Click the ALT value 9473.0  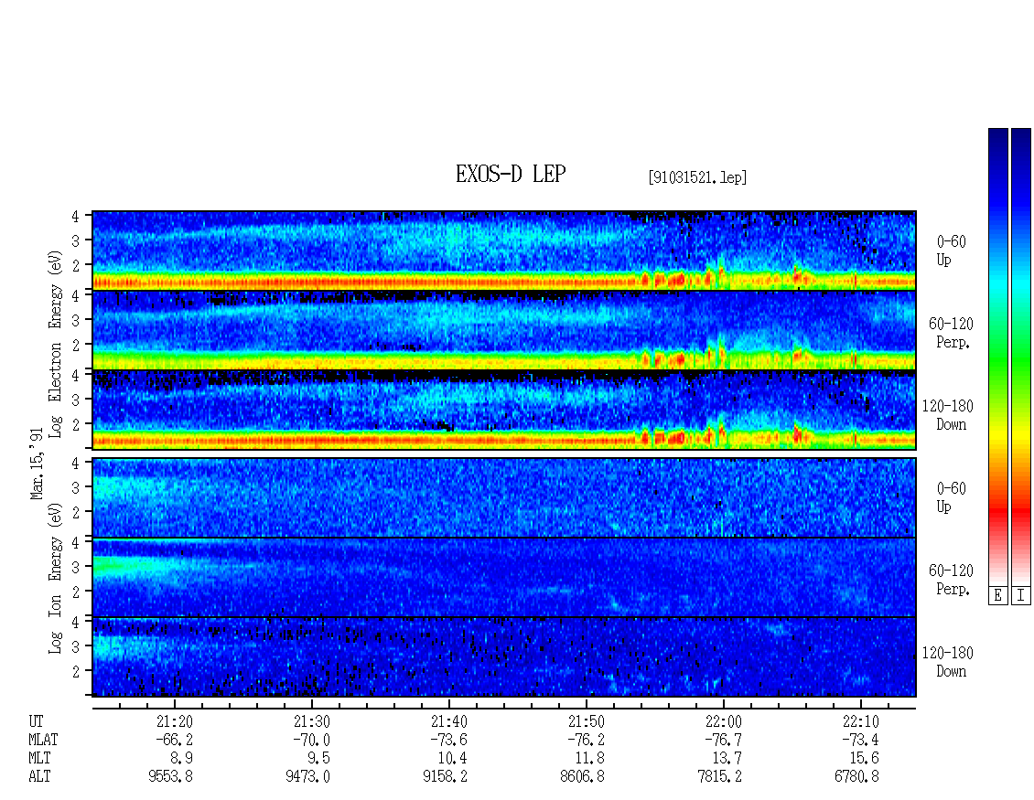[x=308, y=777]
